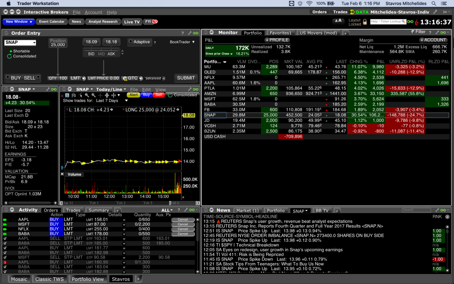Click the plus icon beside Monitor title
Viewport: 454px width, 284px height.
tap(211, 32)
